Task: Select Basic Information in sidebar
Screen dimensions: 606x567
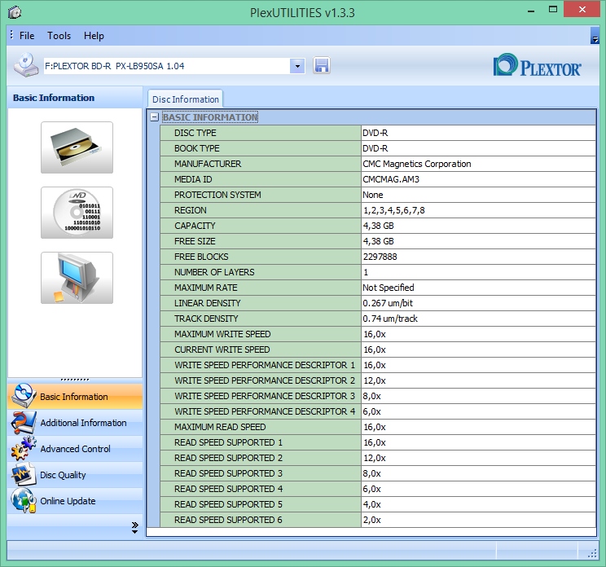Action: tap(74, 397)
